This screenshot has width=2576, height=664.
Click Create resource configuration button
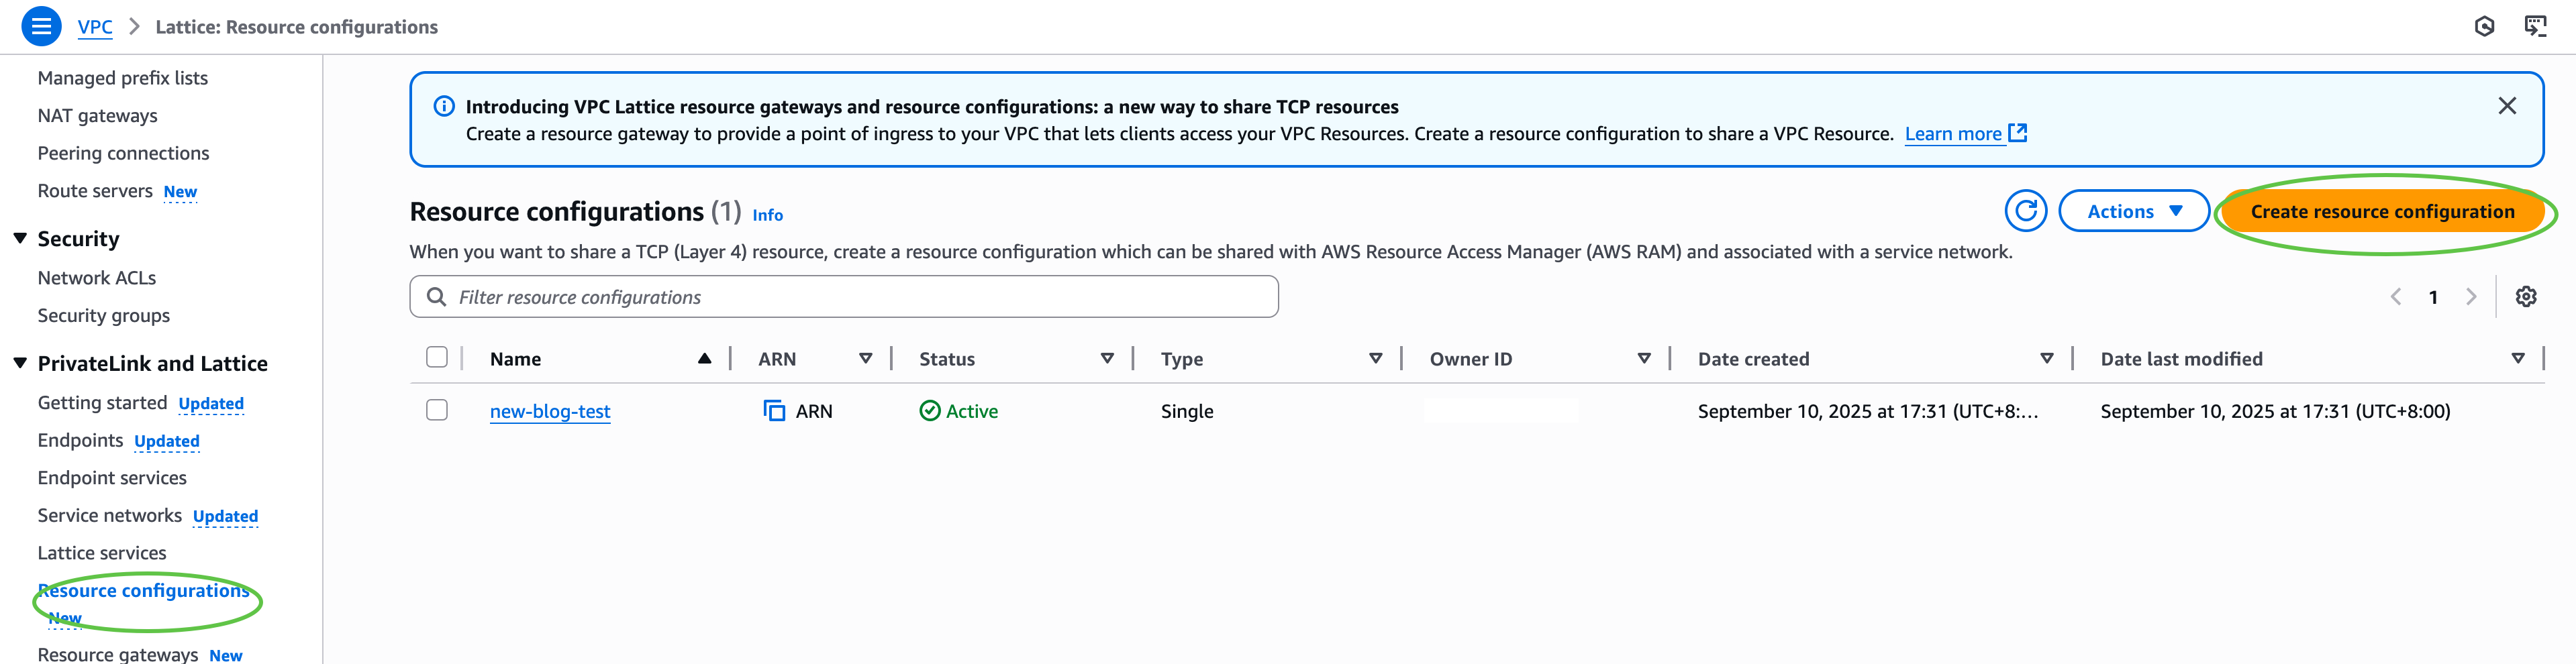tap(2382, 211)
